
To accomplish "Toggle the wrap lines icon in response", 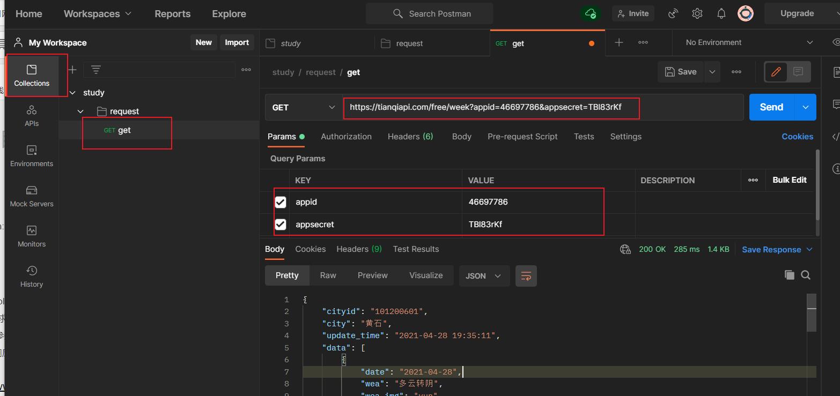I will pyautogui.click(x=526, y=276).
